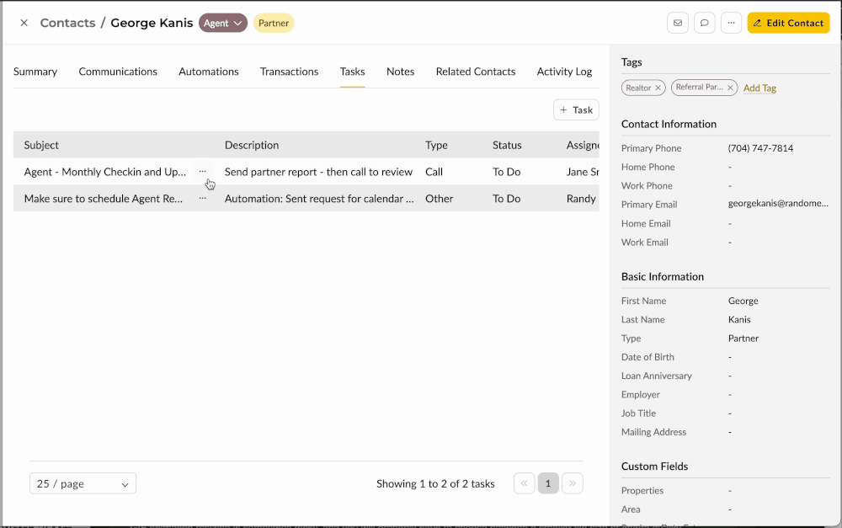Open row actions for Make sure to schedule task
This screenshot has width=842, height=528.
pos(202,199)
